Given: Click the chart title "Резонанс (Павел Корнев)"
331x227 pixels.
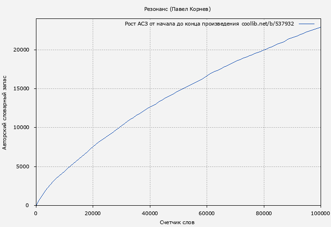Looking at the screenshot, I should coord(177,9).
